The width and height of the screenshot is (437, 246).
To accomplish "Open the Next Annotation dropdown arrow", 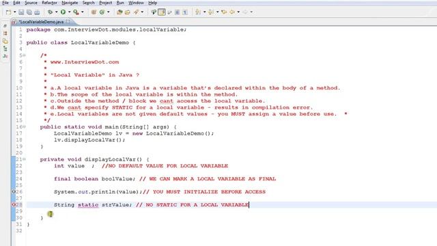I will click(x=204, y=12).
